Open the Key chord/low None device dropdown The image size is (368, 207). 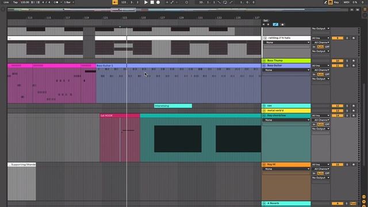click(x=286, y=120)
